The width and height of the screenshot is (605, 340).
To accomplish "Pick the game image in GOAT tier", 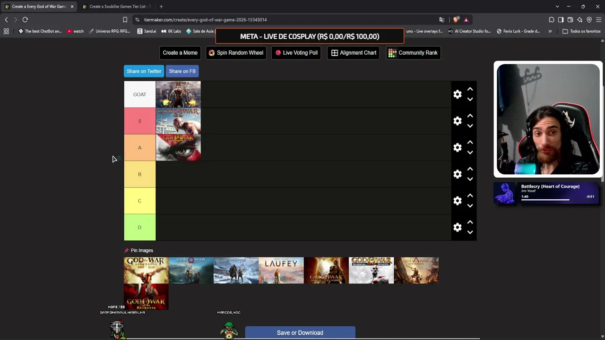I will (x=178, y=94).
